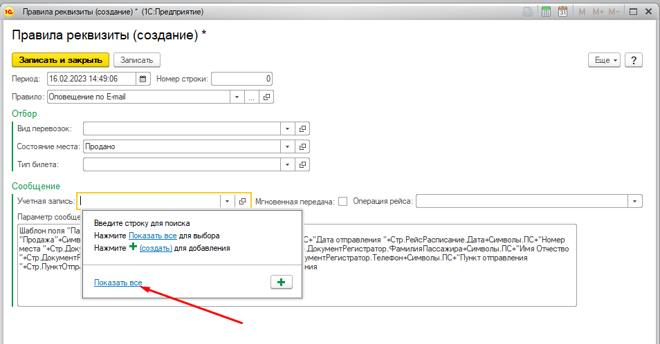This screenshot has width=660, height=344.
Task: Click the calendar picker in Период field
Action: click(143, 79)
